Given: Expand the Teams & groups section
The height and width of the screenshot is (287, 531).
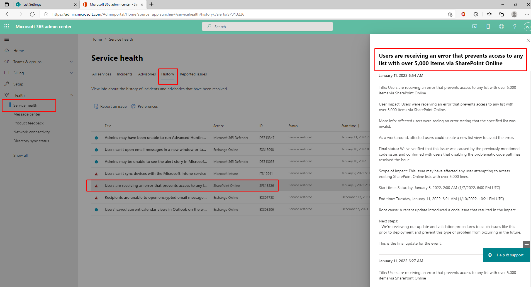Looking at the screenshot, I should [71, 62].
